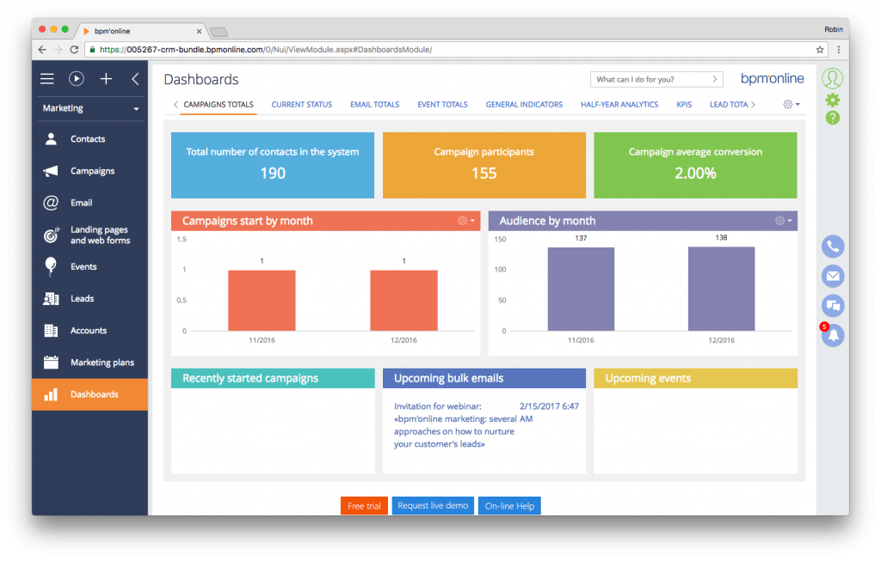Select the General Indicators tab
881x561 pixels.
[x=524, y=104]
